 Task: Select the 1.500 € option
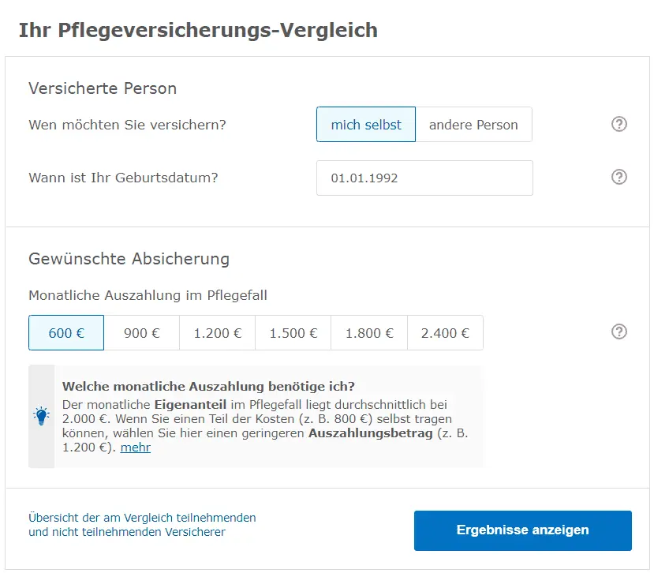coord(293,332)
